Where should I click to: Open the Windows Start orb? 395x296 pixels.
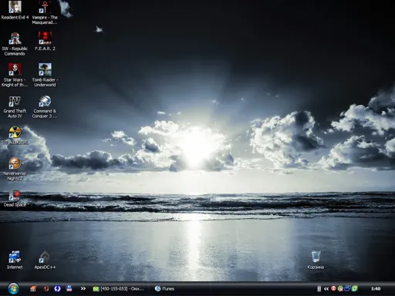coord(13,288)
